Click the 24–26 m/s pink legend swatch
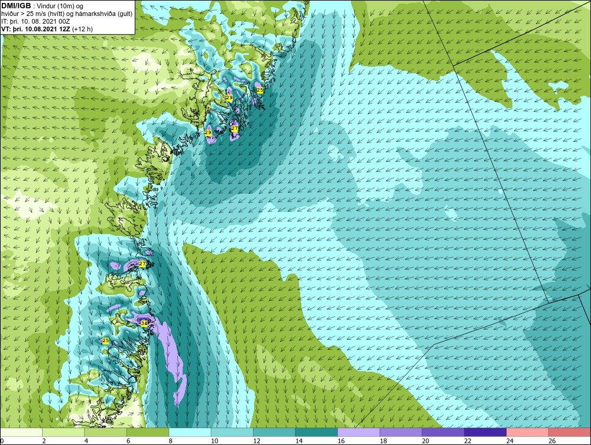Viewport: 591px width, 445px height. point(528,432)
